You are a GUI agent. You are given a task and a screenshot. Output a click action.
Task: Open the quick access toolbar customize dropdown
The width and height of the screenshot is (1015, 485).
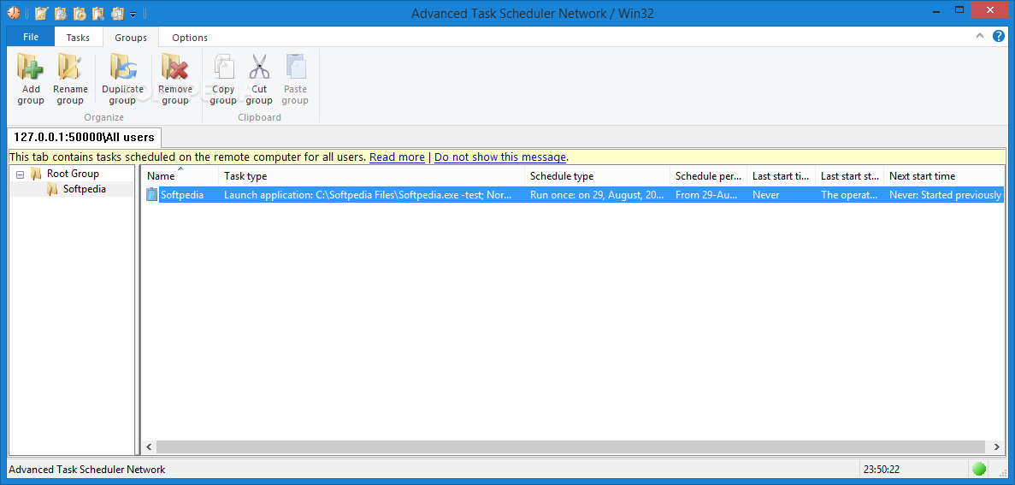(x=133, y=13)
